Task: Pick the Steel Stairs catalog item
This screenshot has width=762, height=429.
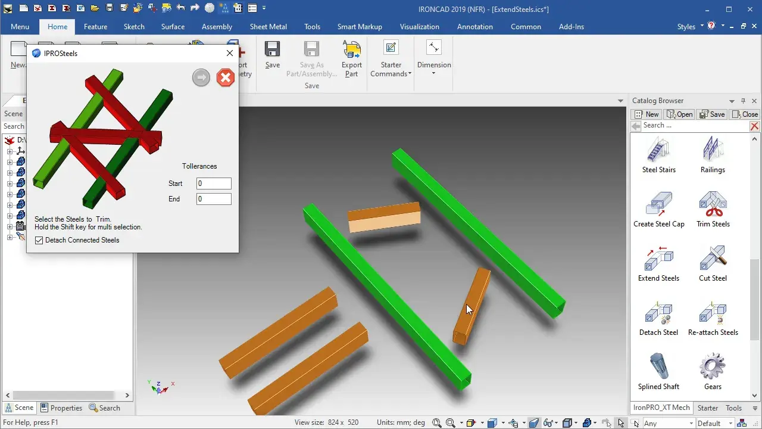Action: (x=658, y=154)
